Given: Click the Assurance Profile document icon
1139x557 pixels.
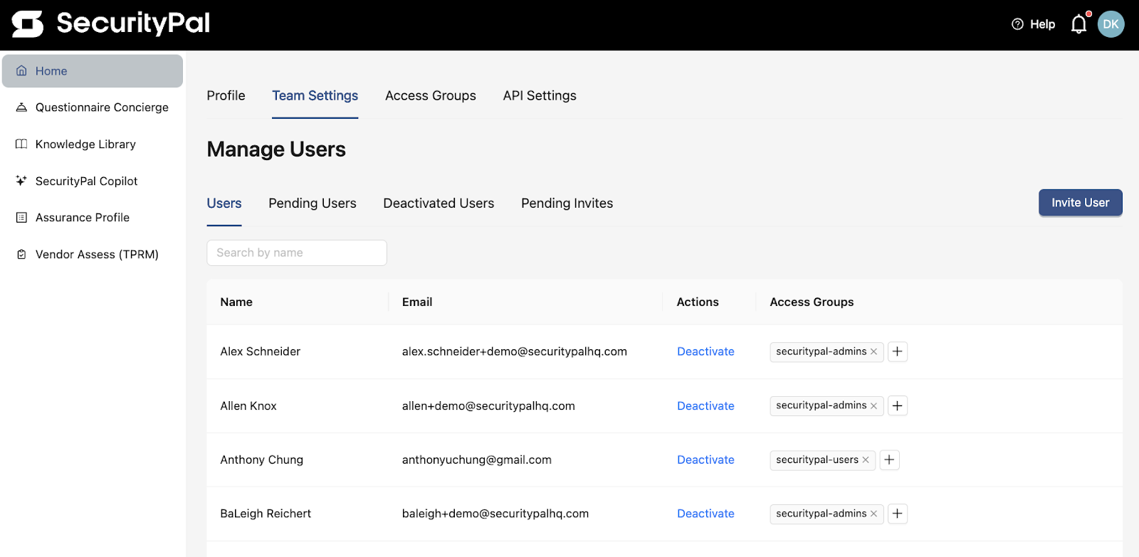Looking at the screenshot, I should click(x=21, y=218).
